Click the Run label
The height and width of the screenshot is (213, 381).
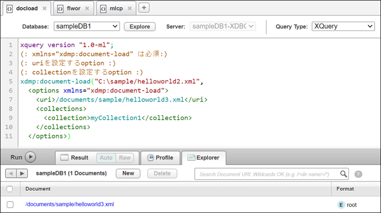(16, 157)
